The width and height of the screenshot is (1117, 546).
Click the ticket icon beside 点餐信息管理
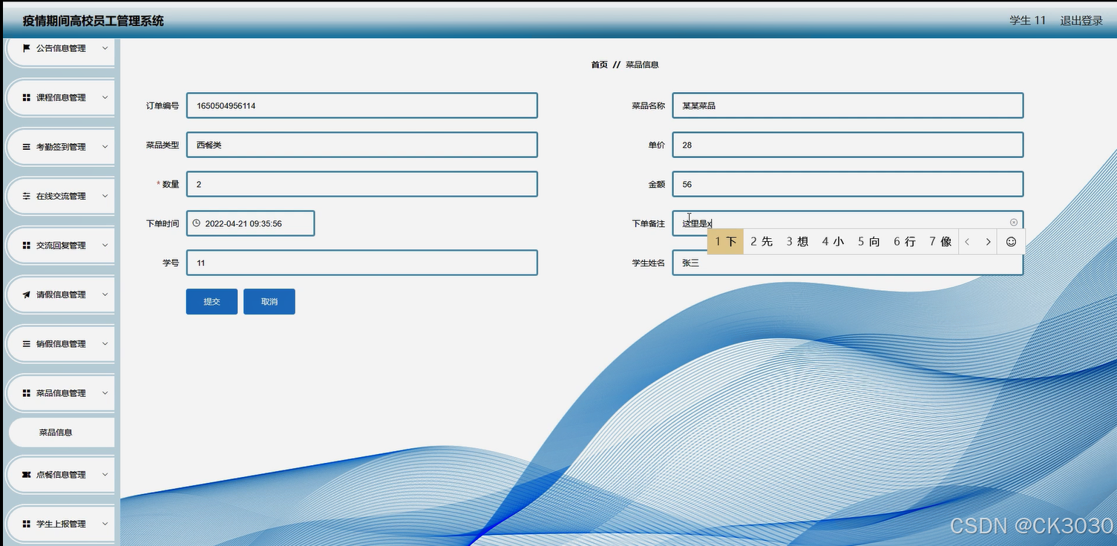(x=27, y=475)
